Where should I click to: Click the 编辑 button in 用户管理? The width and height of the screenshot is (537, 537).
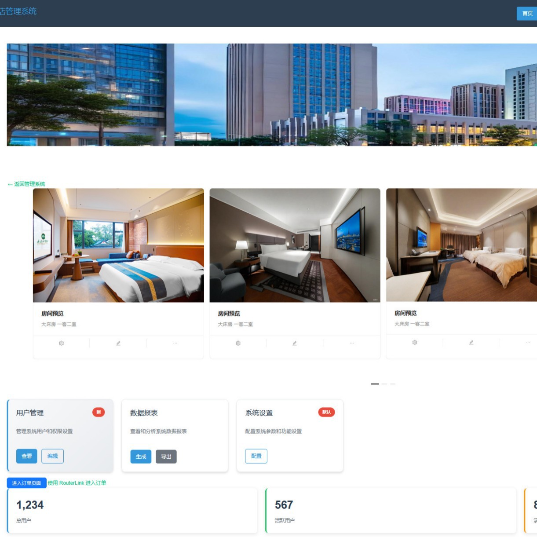pyautogui.click(x=52, y=456)
